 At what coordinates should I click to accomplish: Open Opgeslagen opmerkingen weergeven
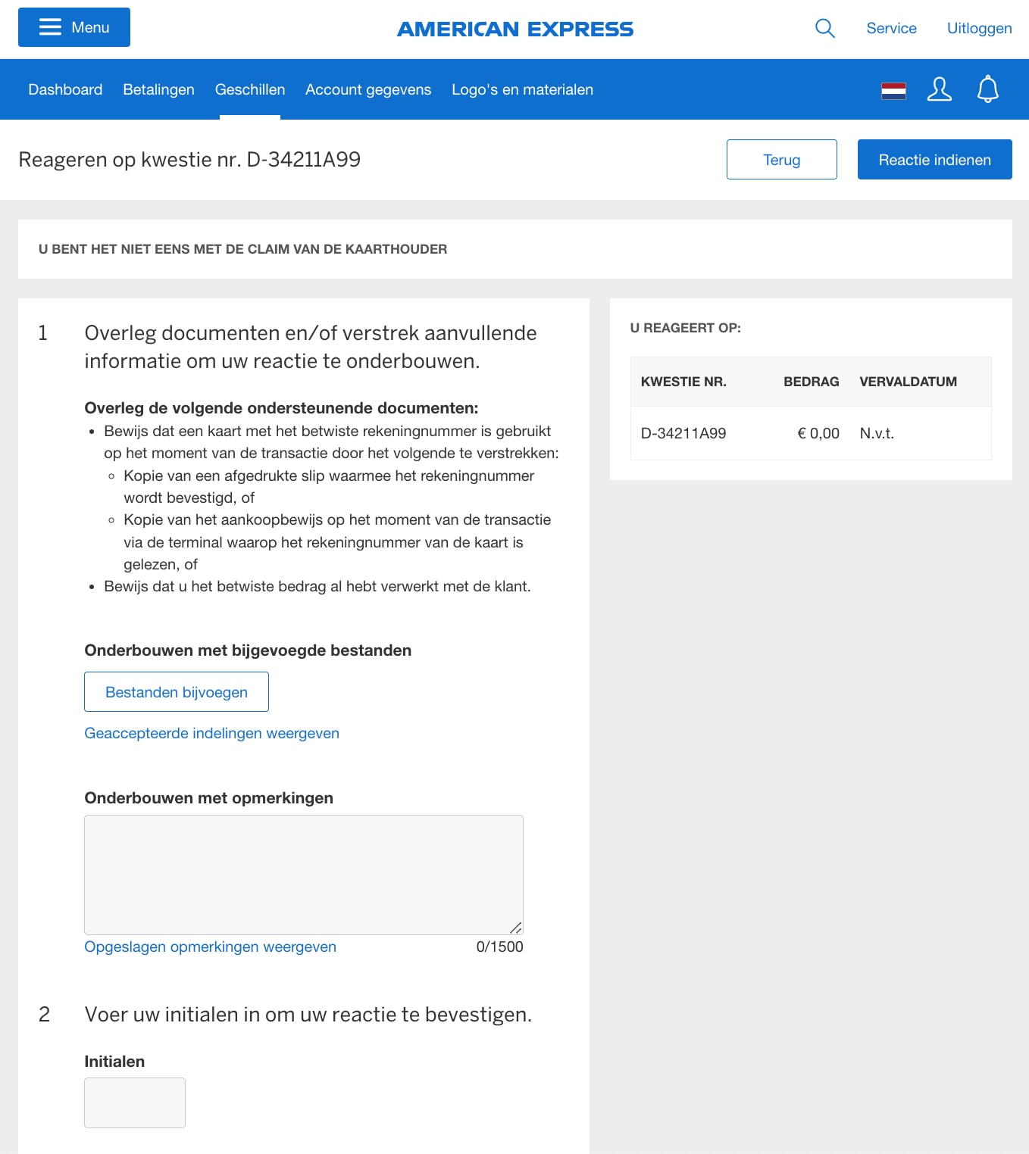pyautogui.click(x=211, y=947)
